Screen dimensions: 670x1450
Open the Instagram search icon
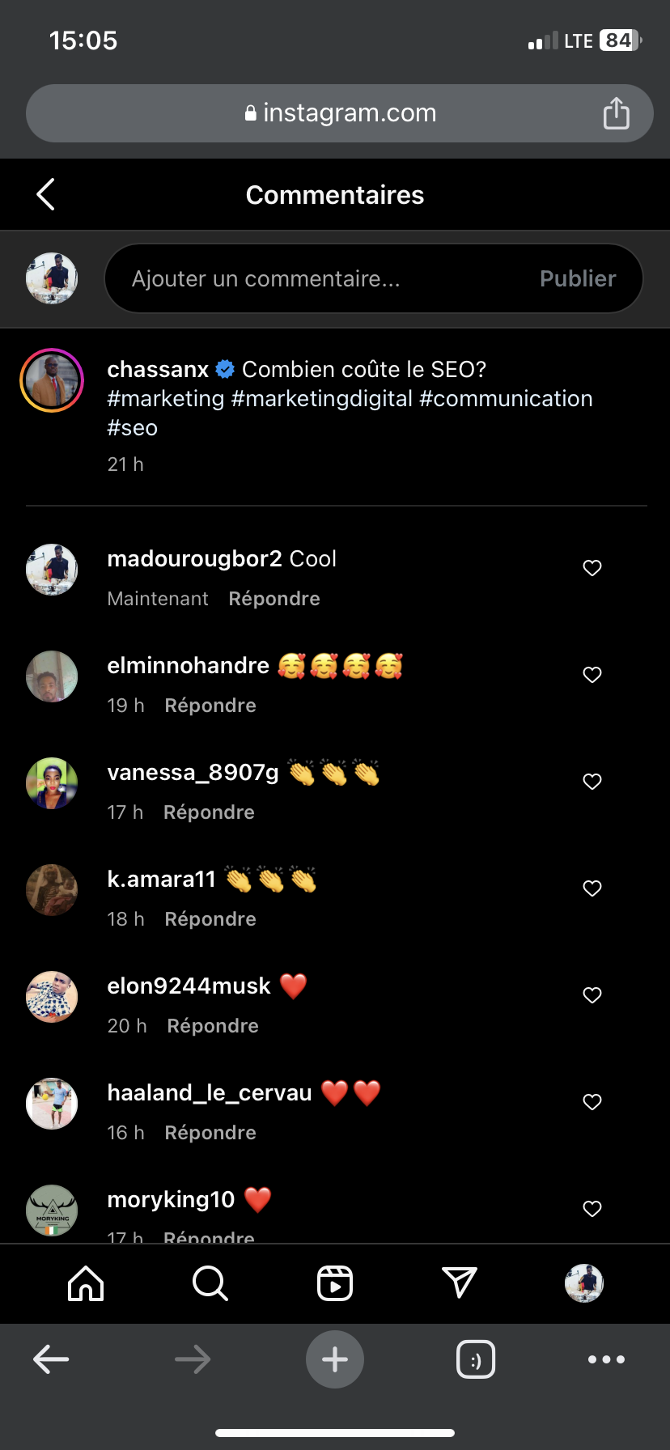(x=210, y=1283)
